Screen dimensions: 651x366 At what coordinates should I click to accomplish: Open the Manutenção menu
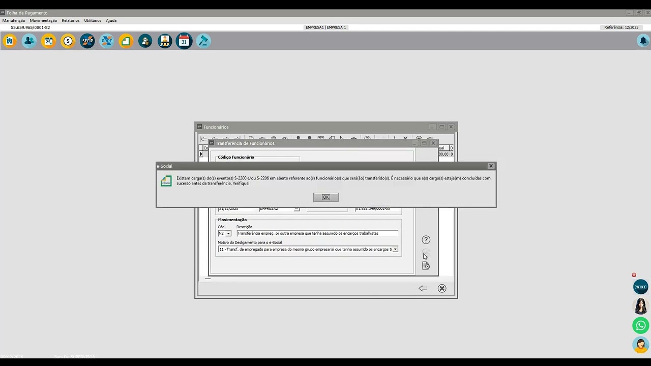pos(14,20)
